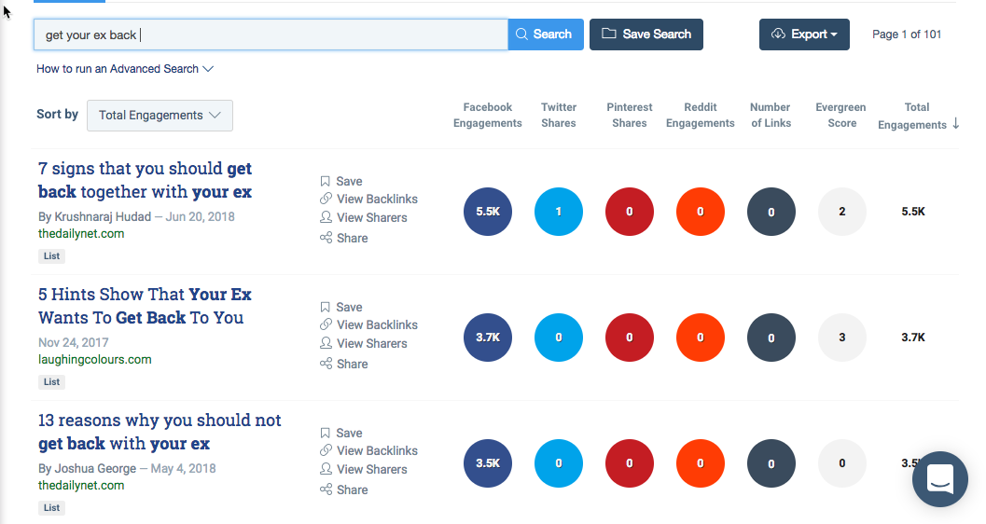The width and height of the screenshot is (986, 524).
Task: Click the blue Search button
Action: tap(545, 34)
